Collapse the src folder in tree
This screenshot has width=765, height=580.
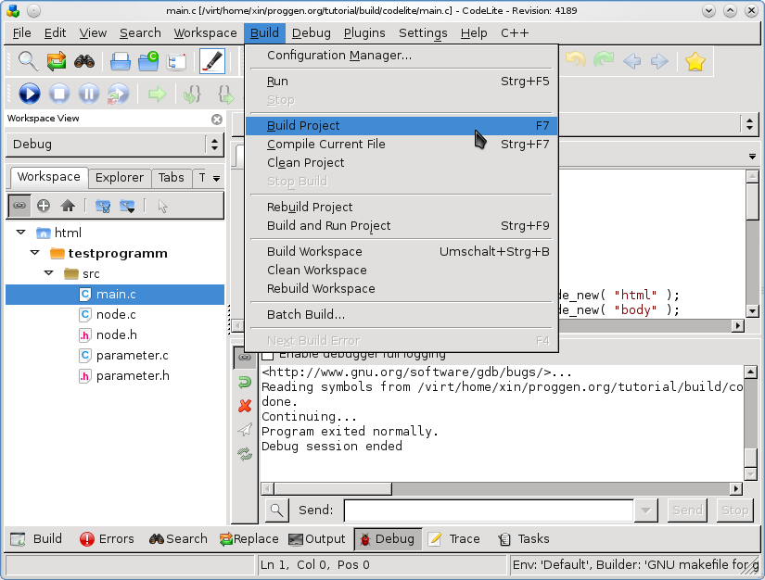pos(48,273)
